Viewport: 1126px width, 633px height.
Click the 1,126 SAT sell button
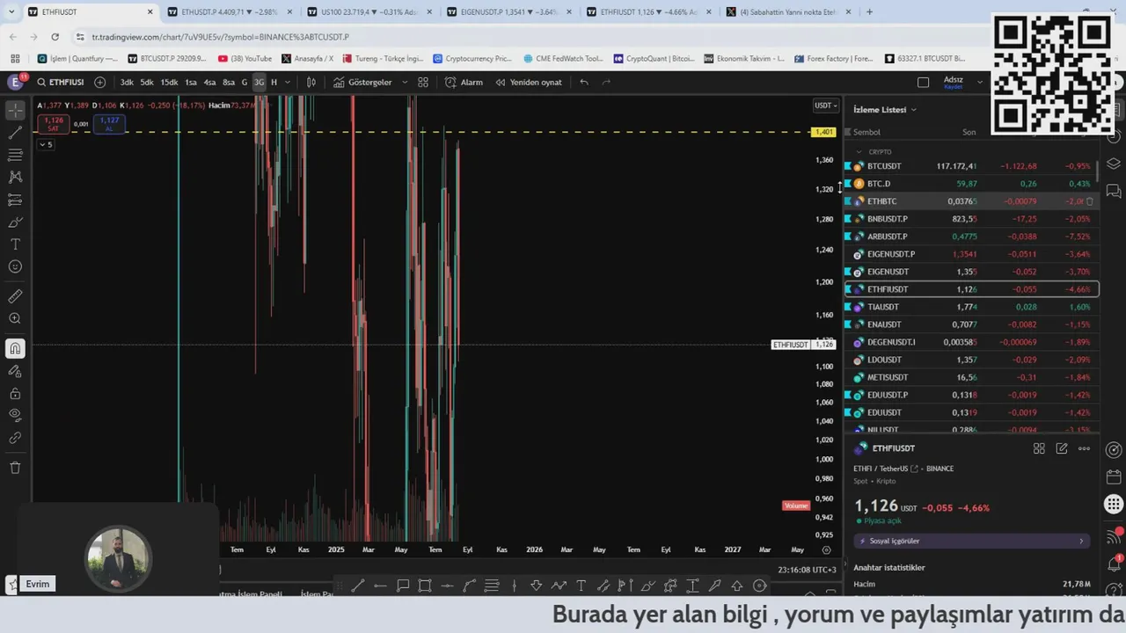(x=54, y=124)
